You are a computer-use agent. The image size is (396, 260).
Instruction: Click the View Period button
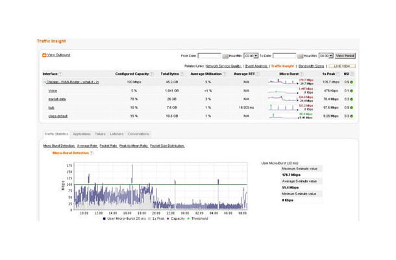(x=345, y=56)
